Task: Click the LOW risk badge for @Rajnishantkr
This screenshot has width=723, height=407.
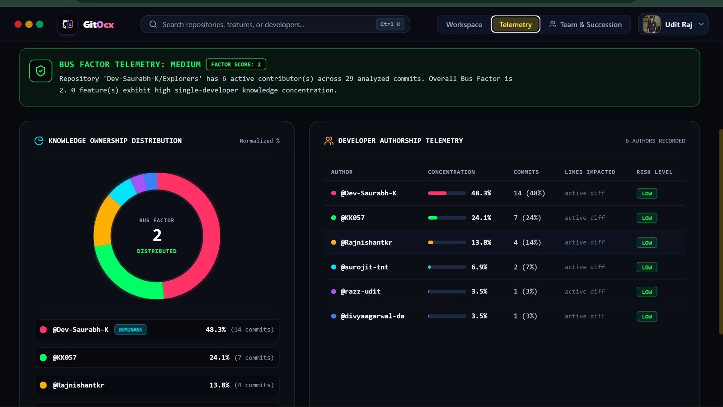Action: click(x=647, y=243)
